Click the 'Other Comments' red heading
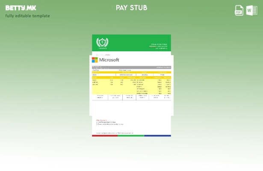Viewport: 263px width, 171px height. tap(101, 120)
